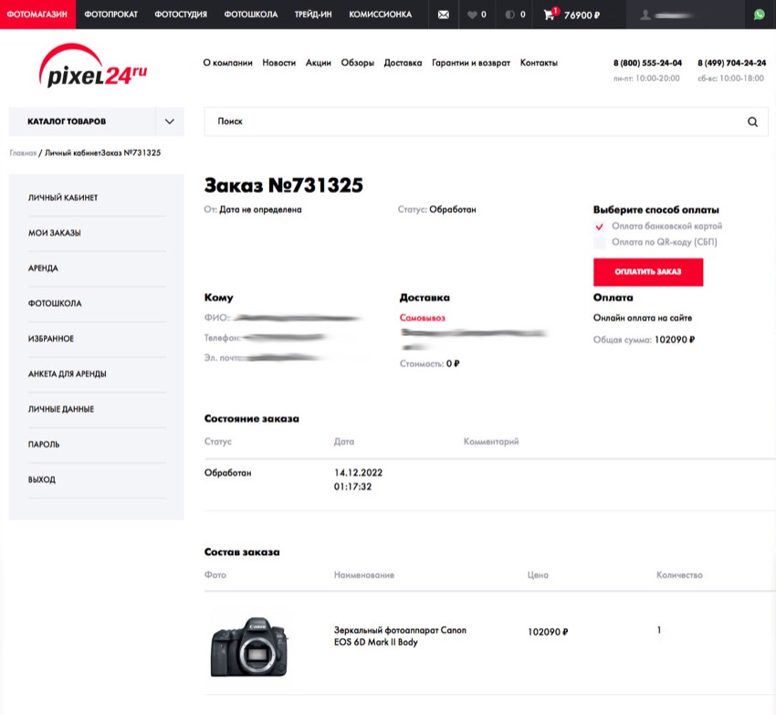Click Выход to log out
776x715 pixels.
pyautogui.click(x=42, y=479)
